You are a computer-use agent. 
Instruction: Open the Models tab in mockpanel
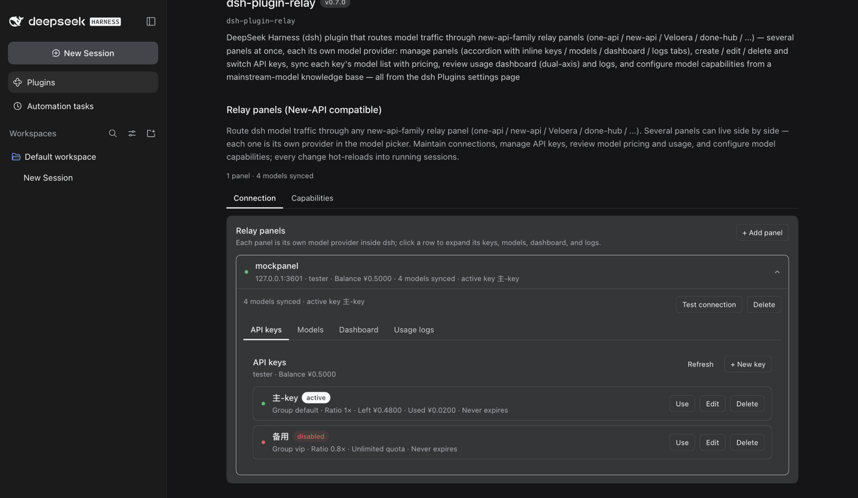(310, 329)
